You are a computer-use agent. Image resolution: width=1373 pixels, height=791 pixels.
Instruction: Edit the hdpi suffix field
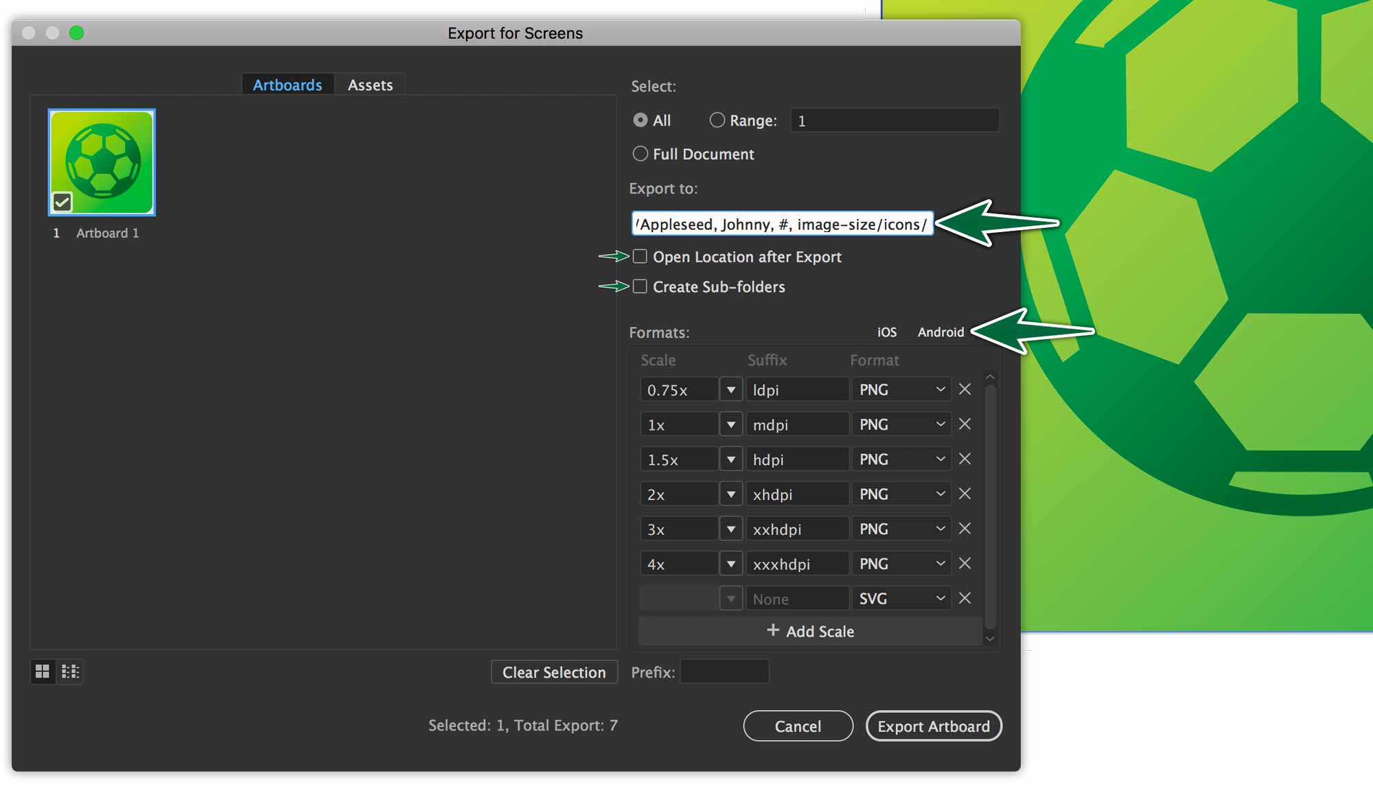(x=797, y=459)
